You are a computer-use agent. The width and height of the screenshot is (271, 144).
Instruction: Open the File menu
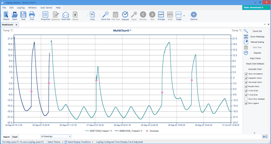coord(4,8)
